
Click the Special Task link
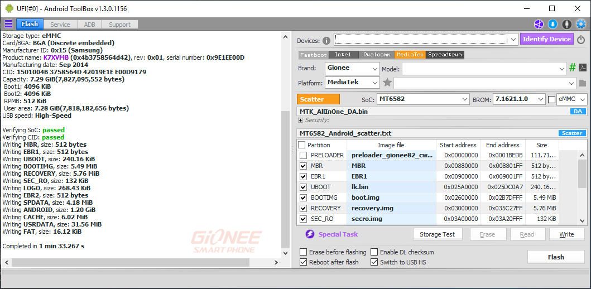point(338,234)
